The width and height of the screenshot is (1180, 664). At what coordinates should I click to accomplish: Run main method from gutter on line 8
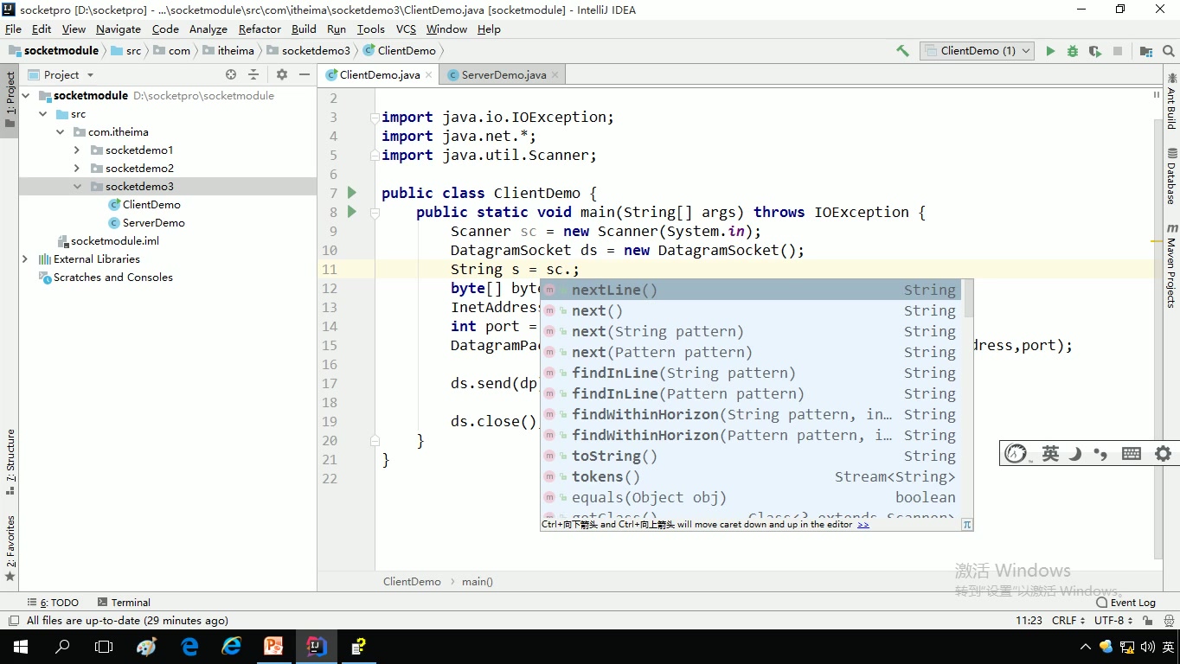[x=351, y=211]
